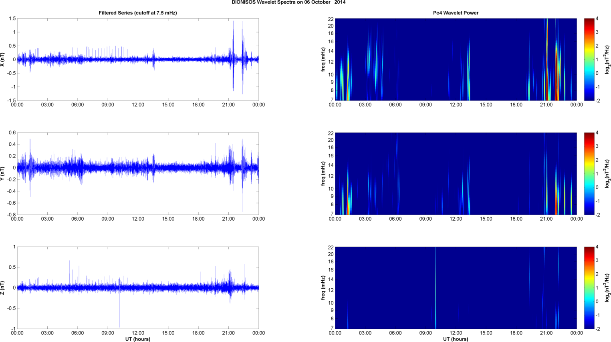Select the 'Z (nT)' y-axis label
This screenshot has width=611, height=342.
(3, 288)
